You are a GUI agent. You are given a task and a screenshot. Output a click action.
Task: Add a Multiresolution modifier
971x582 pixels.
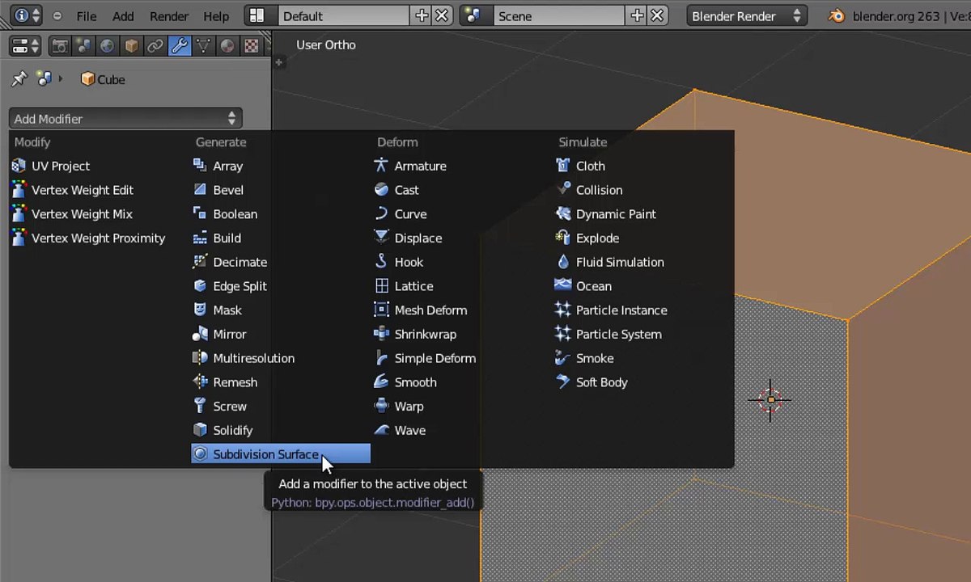pos(244,358)
